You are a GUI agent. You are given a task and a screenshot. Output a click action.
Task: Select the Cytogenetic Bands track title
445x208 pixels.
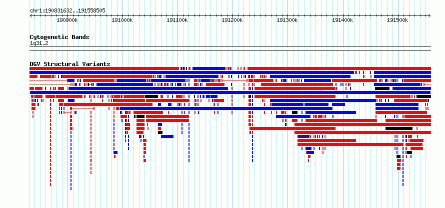tap(59, 37)
